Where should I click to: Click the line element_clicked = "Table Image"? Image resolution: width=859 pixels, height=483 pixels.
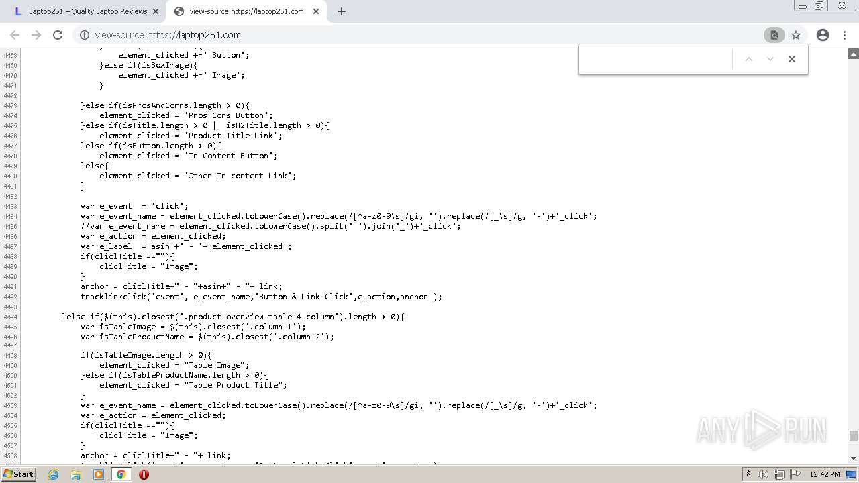pyautogui.click(x=174, y=365)
